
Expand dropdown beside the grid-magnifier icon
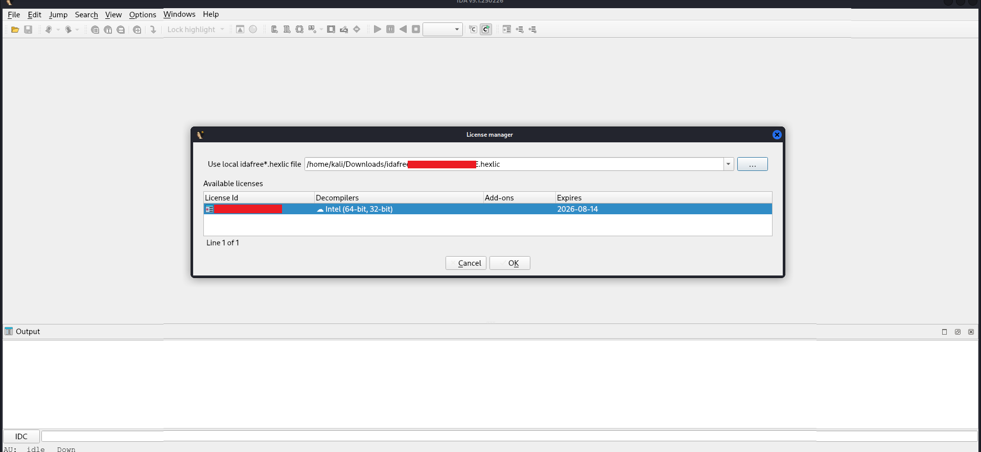(x=321, y=30)
